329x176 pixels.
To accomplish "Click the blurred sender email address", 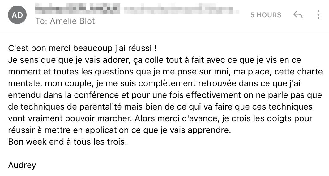I will (181, 9).
